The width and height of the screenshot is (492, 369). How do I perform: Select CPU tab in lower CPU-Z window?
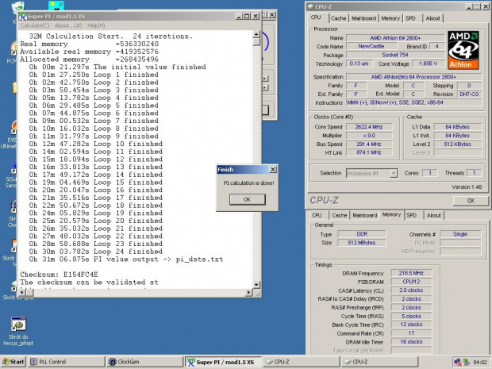[317, 215]
